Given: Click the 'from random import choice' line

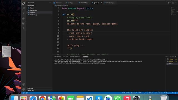Looking at the screenshot, I should coord(77,8).
